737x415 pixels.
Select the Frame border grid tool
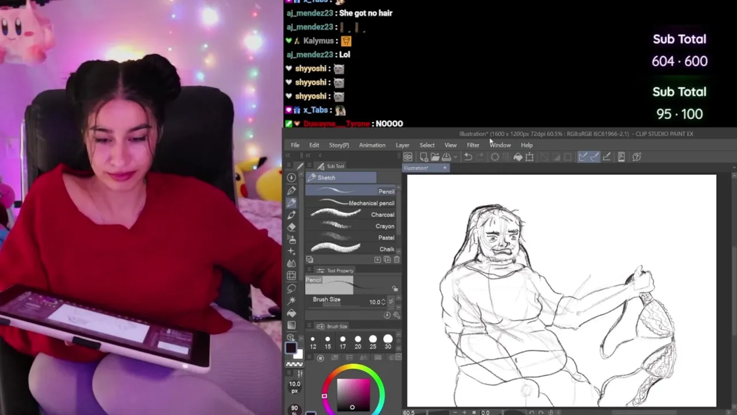tap(291, 276)
